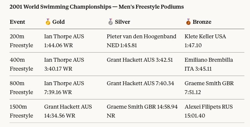
Task: Click Pieter van den Hoogenband silver cell
Action: click(x=141, y=41)
